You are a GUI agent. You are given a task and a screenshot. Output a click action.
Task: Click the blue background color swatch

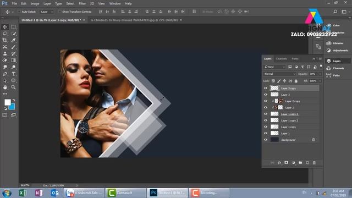tap(13, 107)
